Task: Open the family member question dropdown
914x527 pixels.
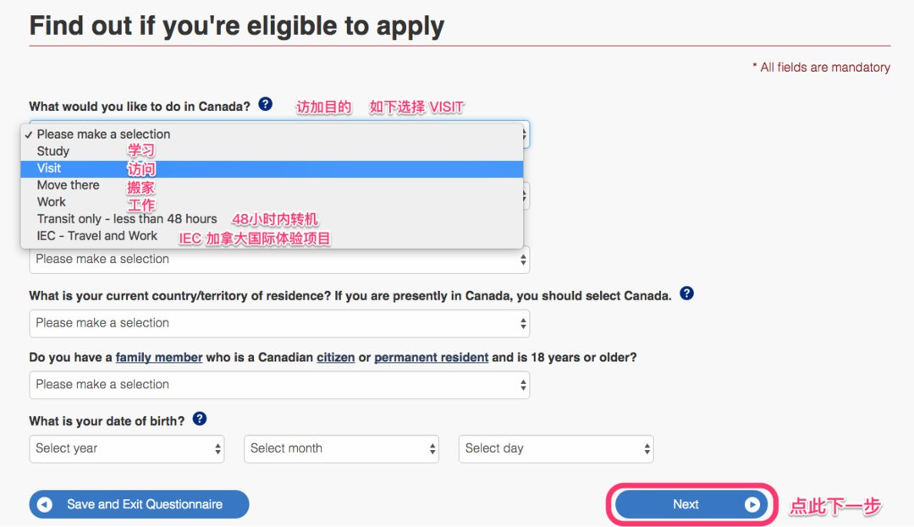Action: pos(279,385)
